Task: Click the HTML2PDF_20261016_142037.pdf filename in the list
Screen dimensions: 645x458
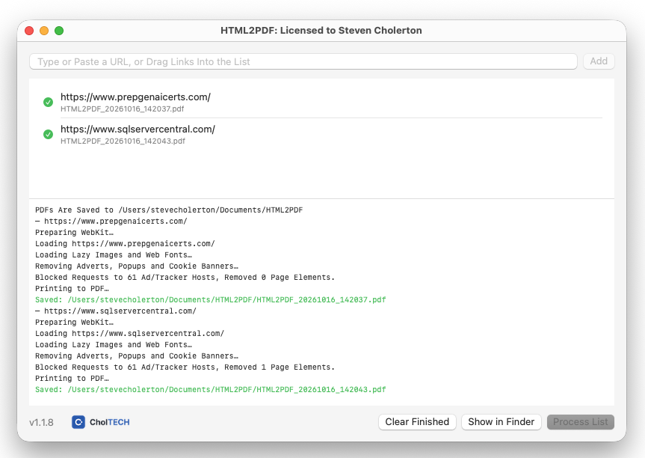Action: tap(122, 109)
